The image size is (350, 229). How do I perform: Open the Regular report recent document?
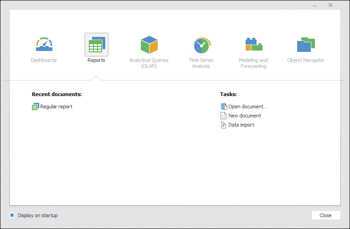coord(56,107)
